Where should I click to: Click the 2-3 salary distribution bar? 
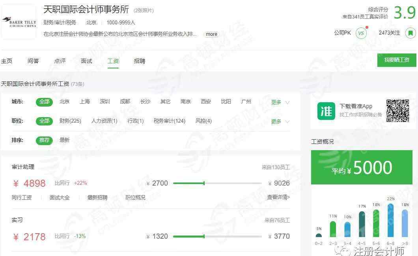[x=333, y=229]
